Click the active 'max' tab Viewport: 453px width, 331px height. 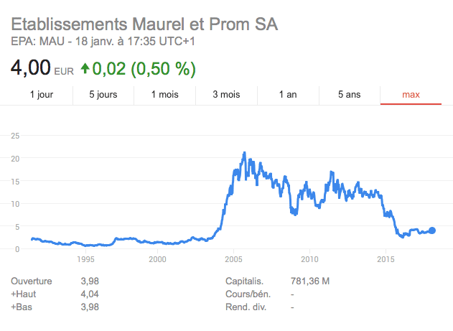click(x=411, y=94)
